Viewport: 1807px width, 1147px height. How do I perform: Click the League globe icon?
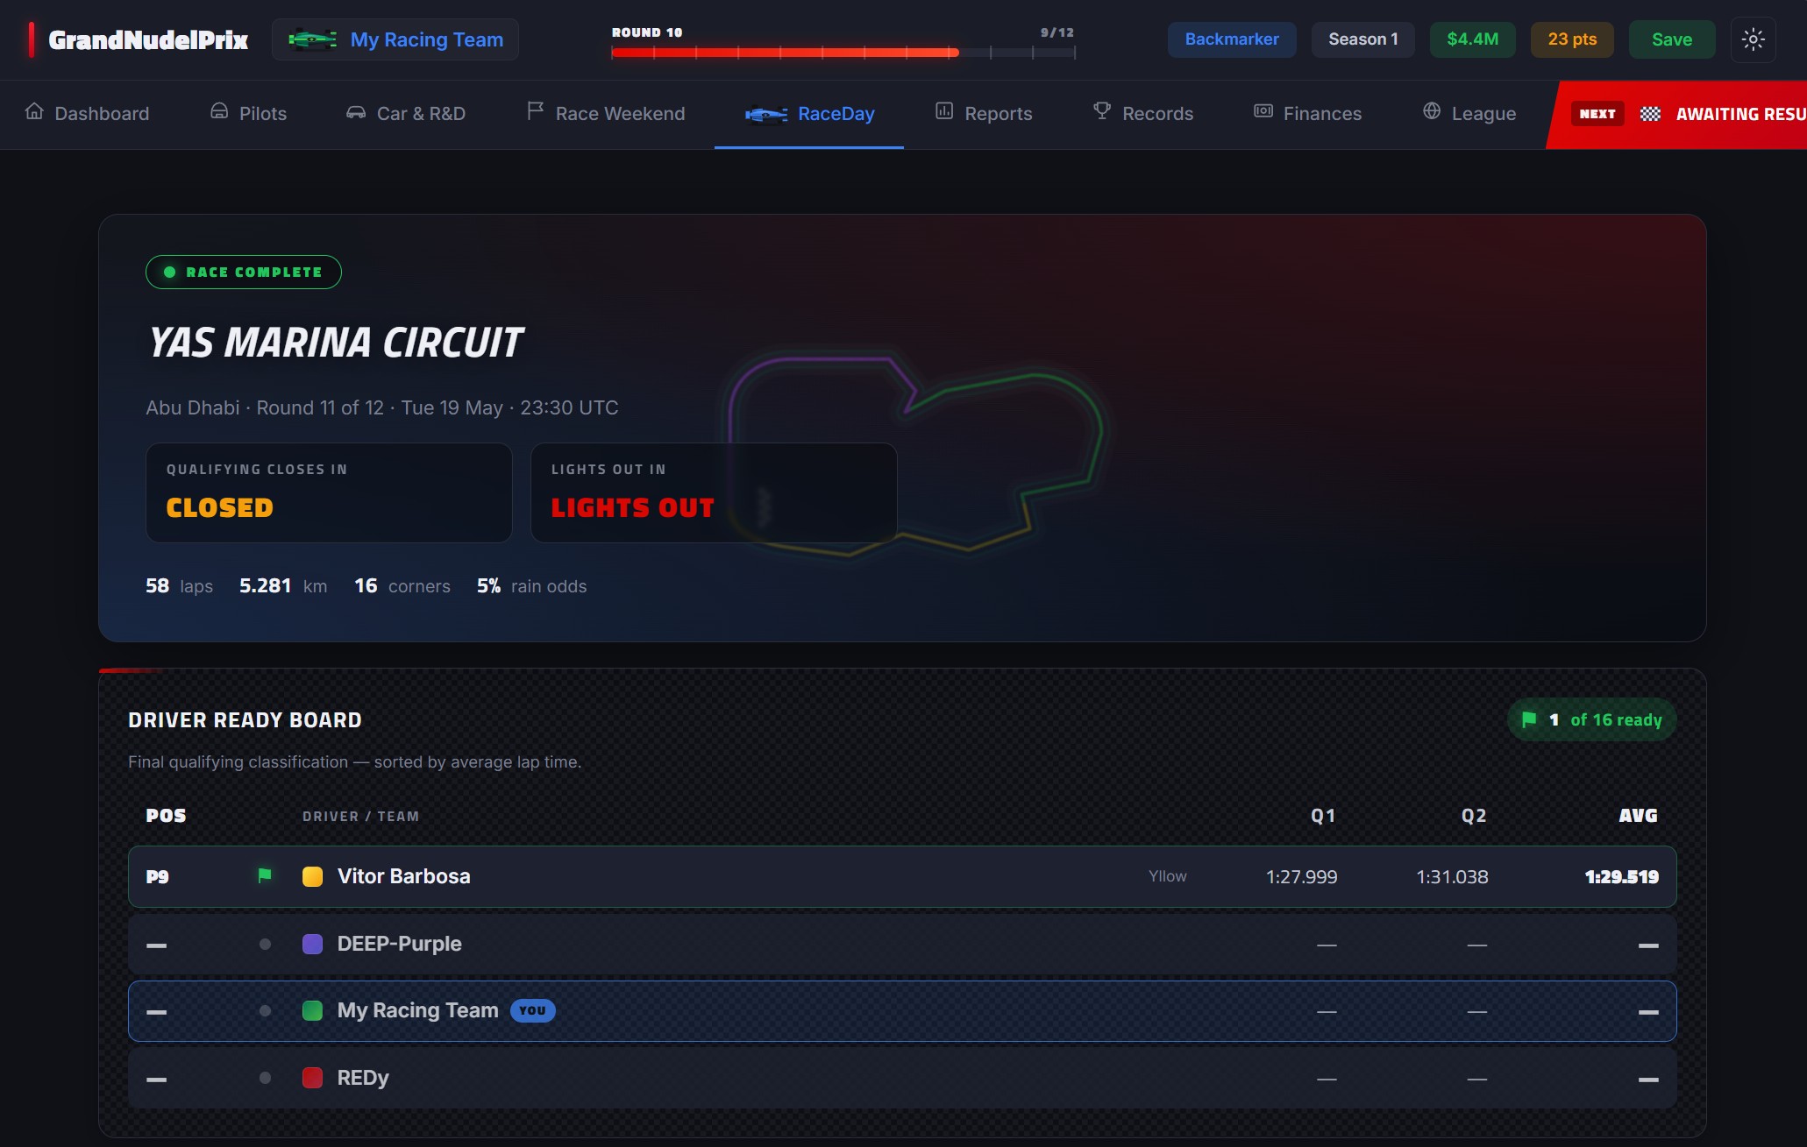pyautogui.click(x=1432, y=111)
